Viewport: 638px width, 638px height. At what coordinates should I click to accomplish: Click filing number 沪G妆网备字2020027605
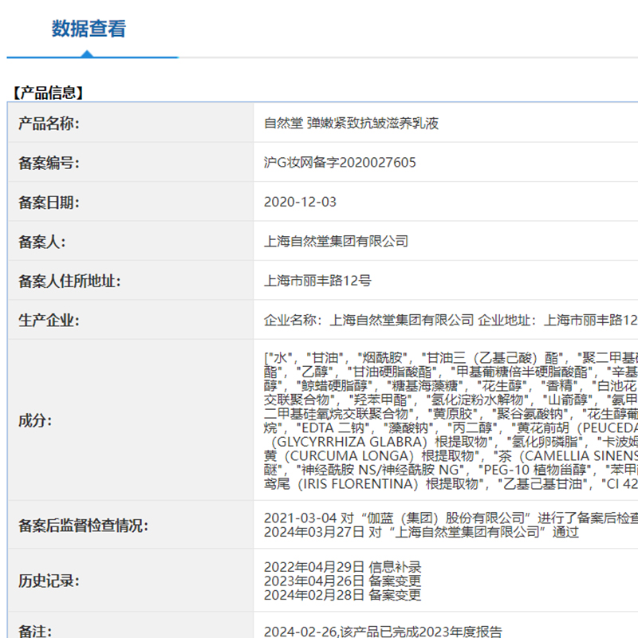point(340,163)
